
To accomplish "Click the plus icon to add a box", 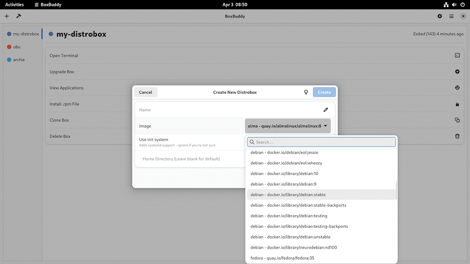I will pyautogui.click(x=7, y=16).
